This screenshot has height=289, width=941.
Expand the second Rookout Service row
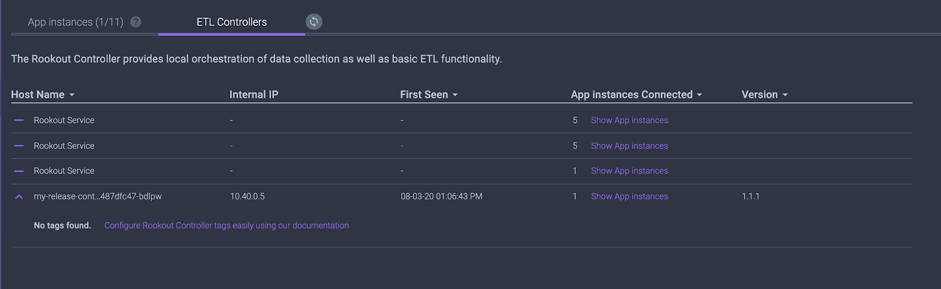coord(19,146)
